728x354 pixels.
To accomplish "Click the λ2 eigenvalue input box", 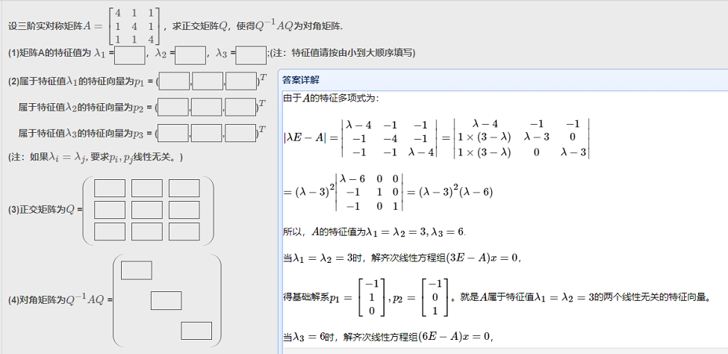I will click(x=190, y=55).
